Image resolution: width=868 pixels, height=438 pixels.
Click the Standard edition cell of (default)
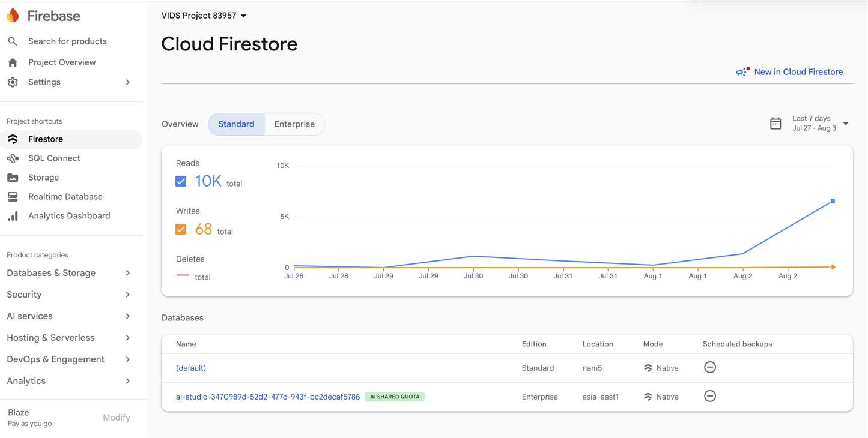pyautogui.click(x=538, y=368)
